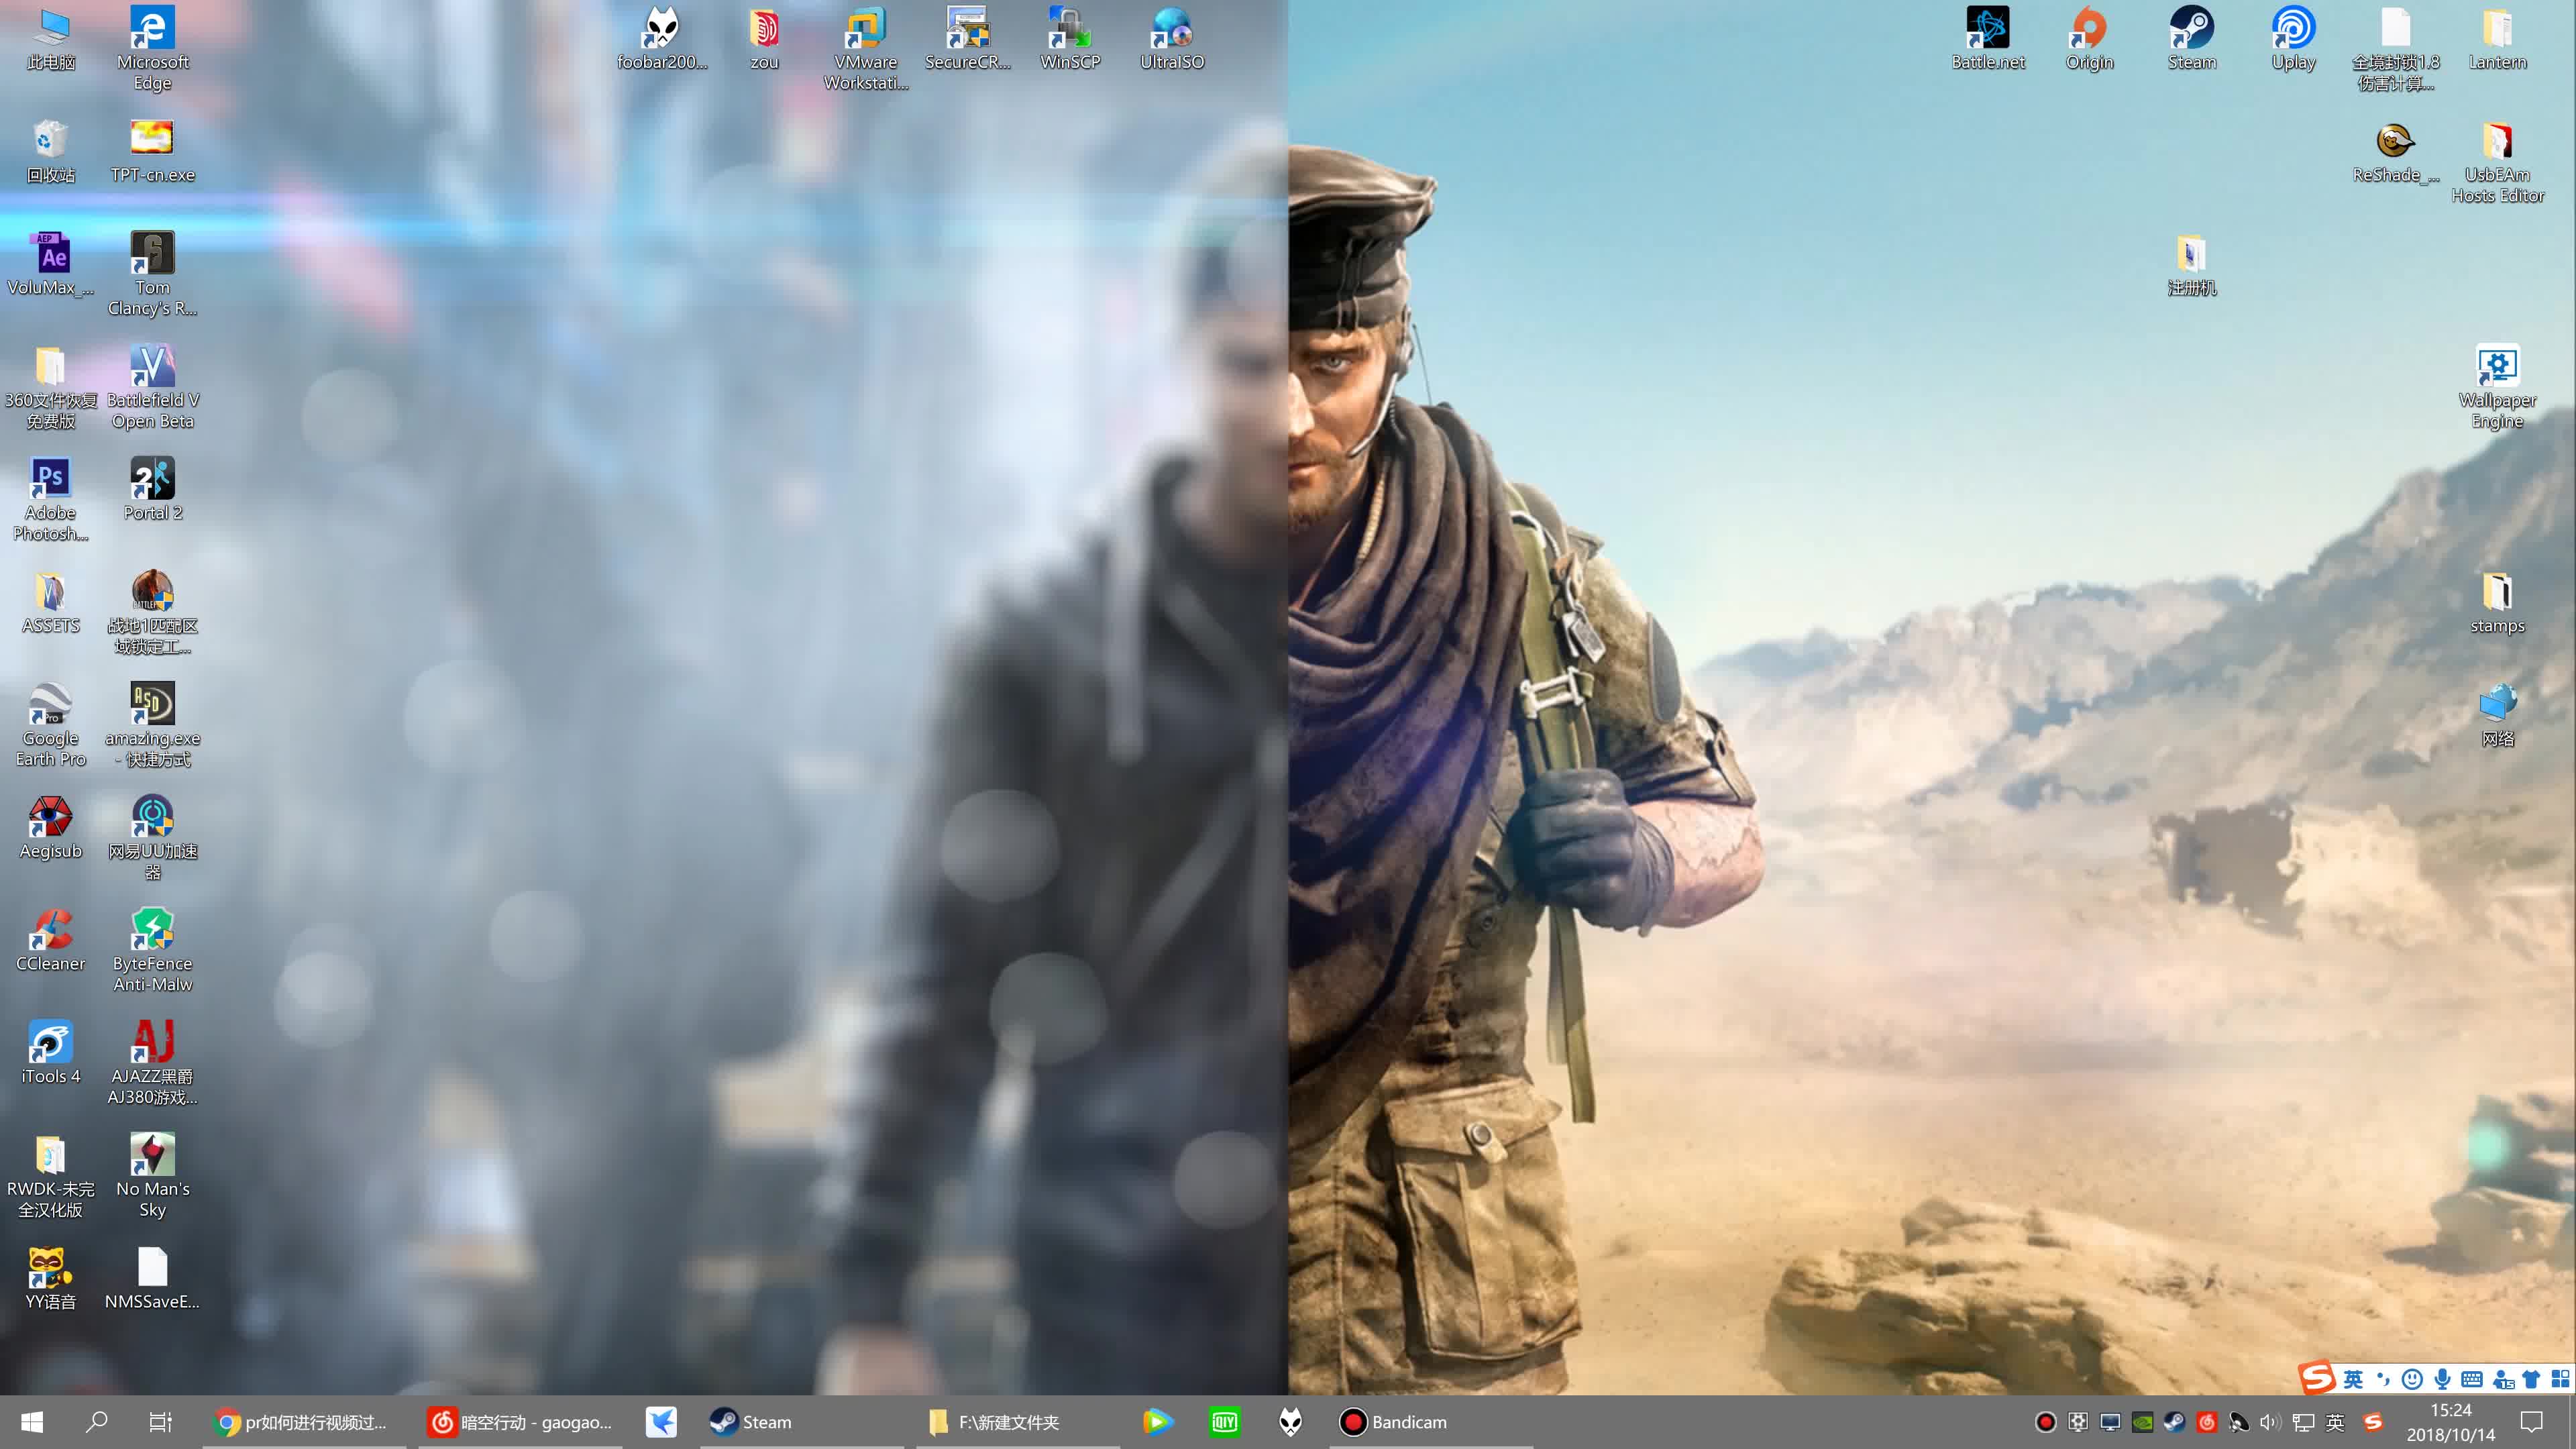Launch iTools 4 desktop shortcut
Screen dimensions: 2576x1449
[x=50, y=1053]
